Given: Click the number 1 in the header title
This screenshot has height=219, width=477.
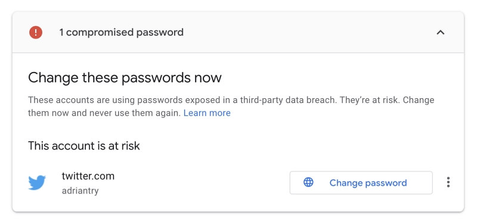Looking at the screenshot, I should [x=61, y=32].
